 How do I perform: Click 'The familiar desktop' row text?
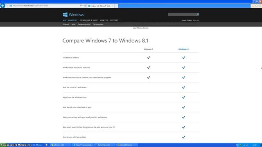pos(71,58)
